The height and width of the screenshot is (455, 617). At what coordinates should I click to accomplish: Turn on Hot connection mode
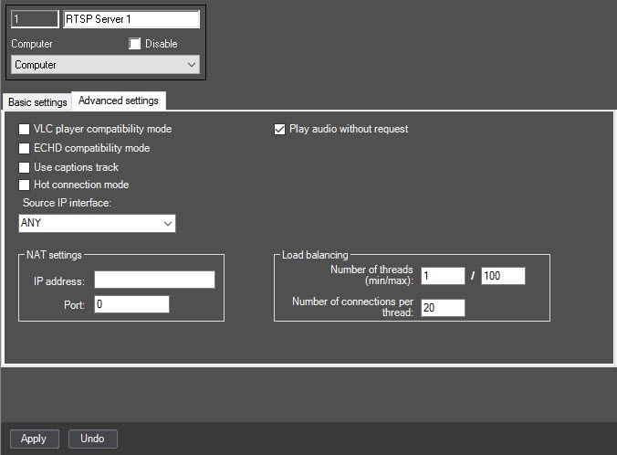24,185
